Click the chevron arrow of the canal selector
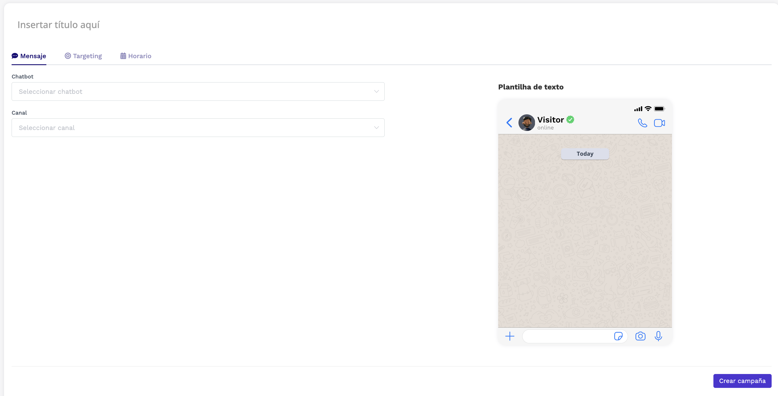The image size is (778, 396). tap(376, 128)
